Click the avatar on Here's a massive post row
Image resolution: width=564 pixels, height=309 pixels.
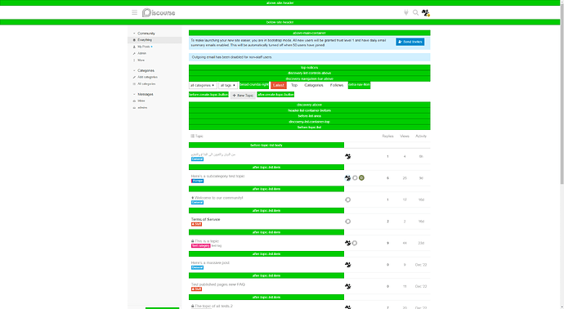[348, 265]
